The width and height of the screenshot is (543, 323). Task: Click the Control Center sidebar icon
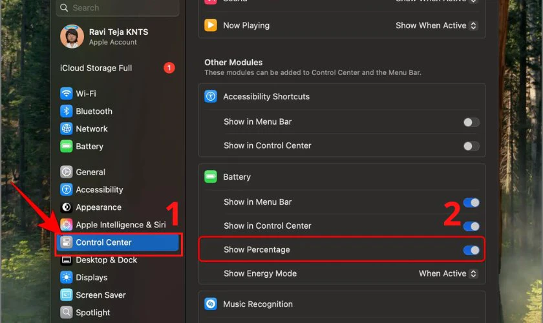click(x=66, y=242)
